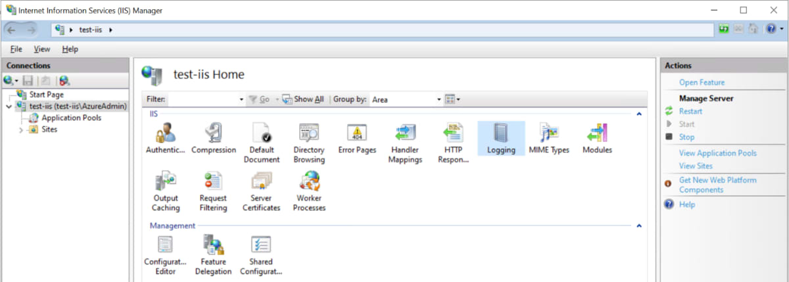Click the Back navigation arrow
The width and height of the screenshot is (789, 282).
(12, 30)
